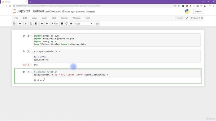Open the Help menu
This screenshot has width=216, height=121.
[x=88, y=18]
